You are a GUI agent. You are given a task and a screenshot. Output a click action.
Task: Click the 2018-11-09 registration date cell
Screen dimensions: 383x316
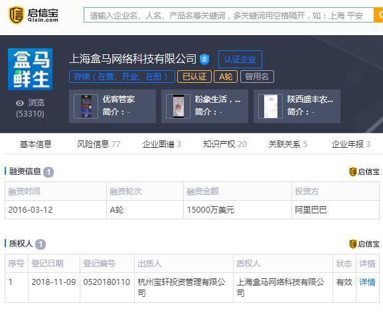54,288
